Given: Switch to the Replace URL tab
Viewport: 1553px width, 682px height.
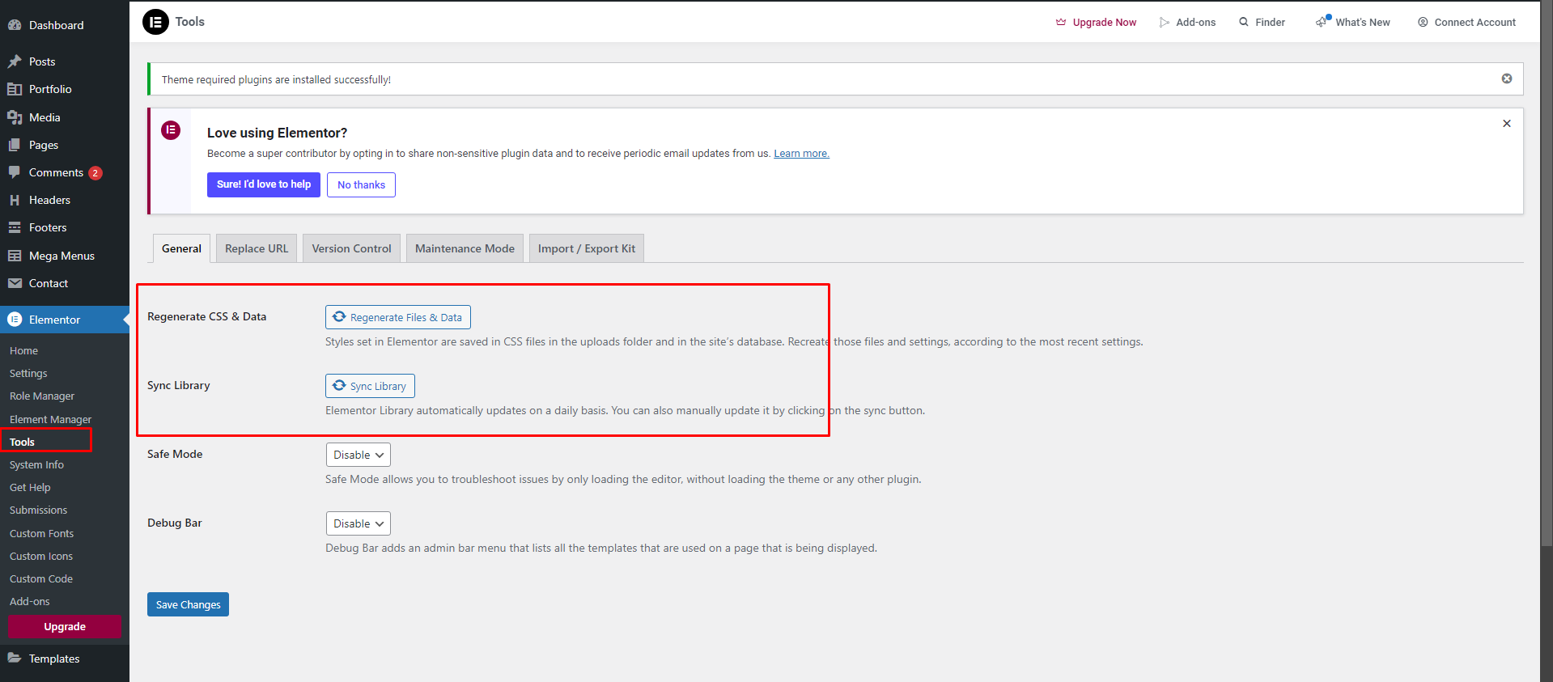Looking at the screenshot, I should (x=257, y=248).
